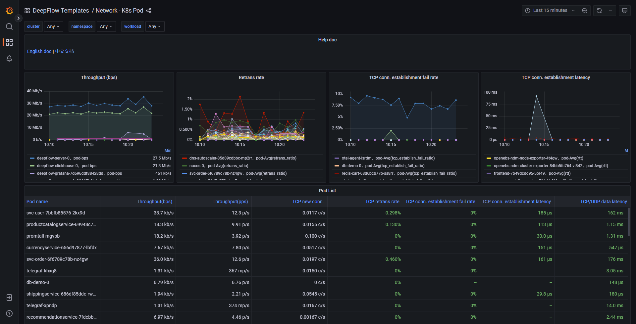The width and height of the screenshot is (636, 324).
Task: Navigate to DeepFlow Templates breadcrumb
Action: (61, 10)
